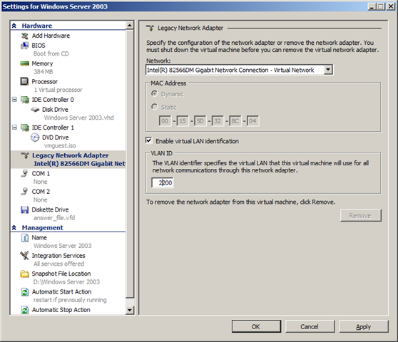Select the Dynamic MAC address option
Screen dimensions: 398x342
(x=154, y=94)
